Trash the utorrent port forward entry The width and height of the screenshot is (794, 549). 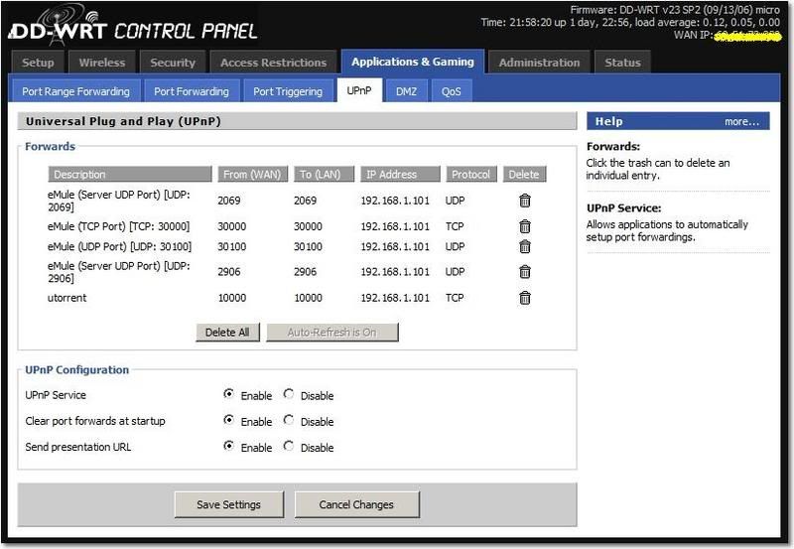coord(525,298)
